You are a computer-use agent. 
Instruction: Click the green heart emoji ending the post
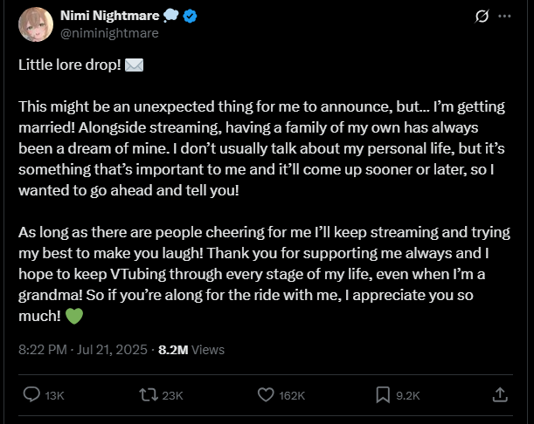pyautogui.click(x=74, y=317)
